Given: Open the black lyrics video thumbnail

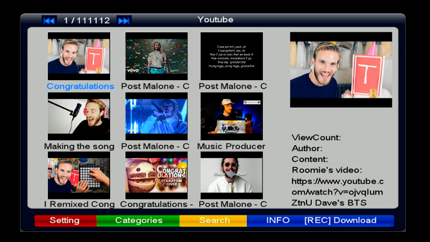Looking at the screenshot, I should coord(232,56).
